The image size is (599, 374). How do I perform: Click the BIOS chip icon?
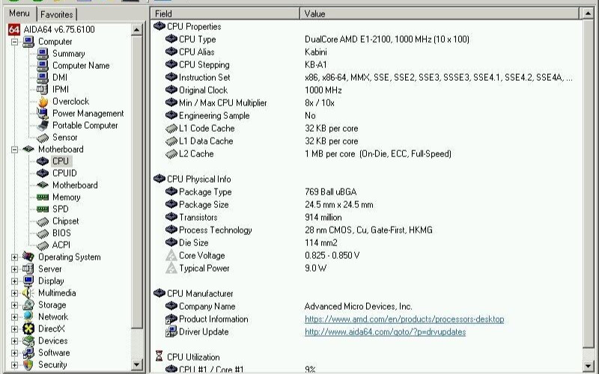[x=43, y=233]
